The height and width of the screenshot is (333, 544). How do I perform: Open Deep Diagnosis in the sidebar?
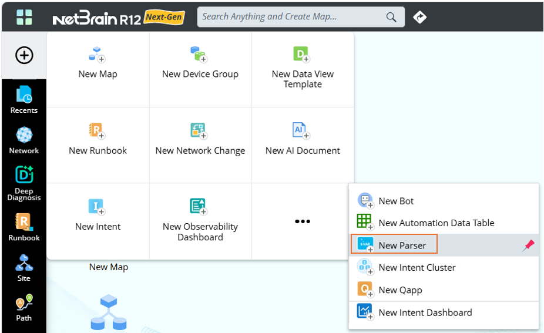pyautogui.click(x=24, y=183)
